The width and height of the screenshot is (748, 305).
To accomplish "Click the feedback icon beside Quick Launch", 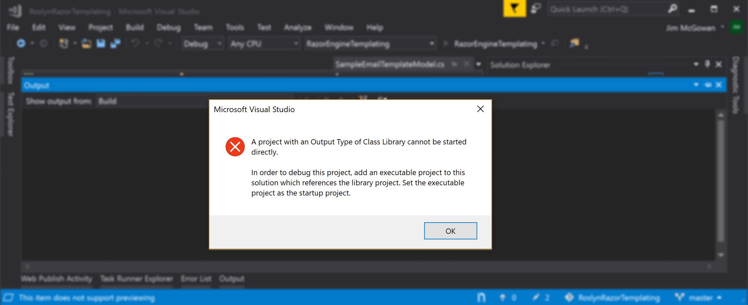I will coord(536,9).
